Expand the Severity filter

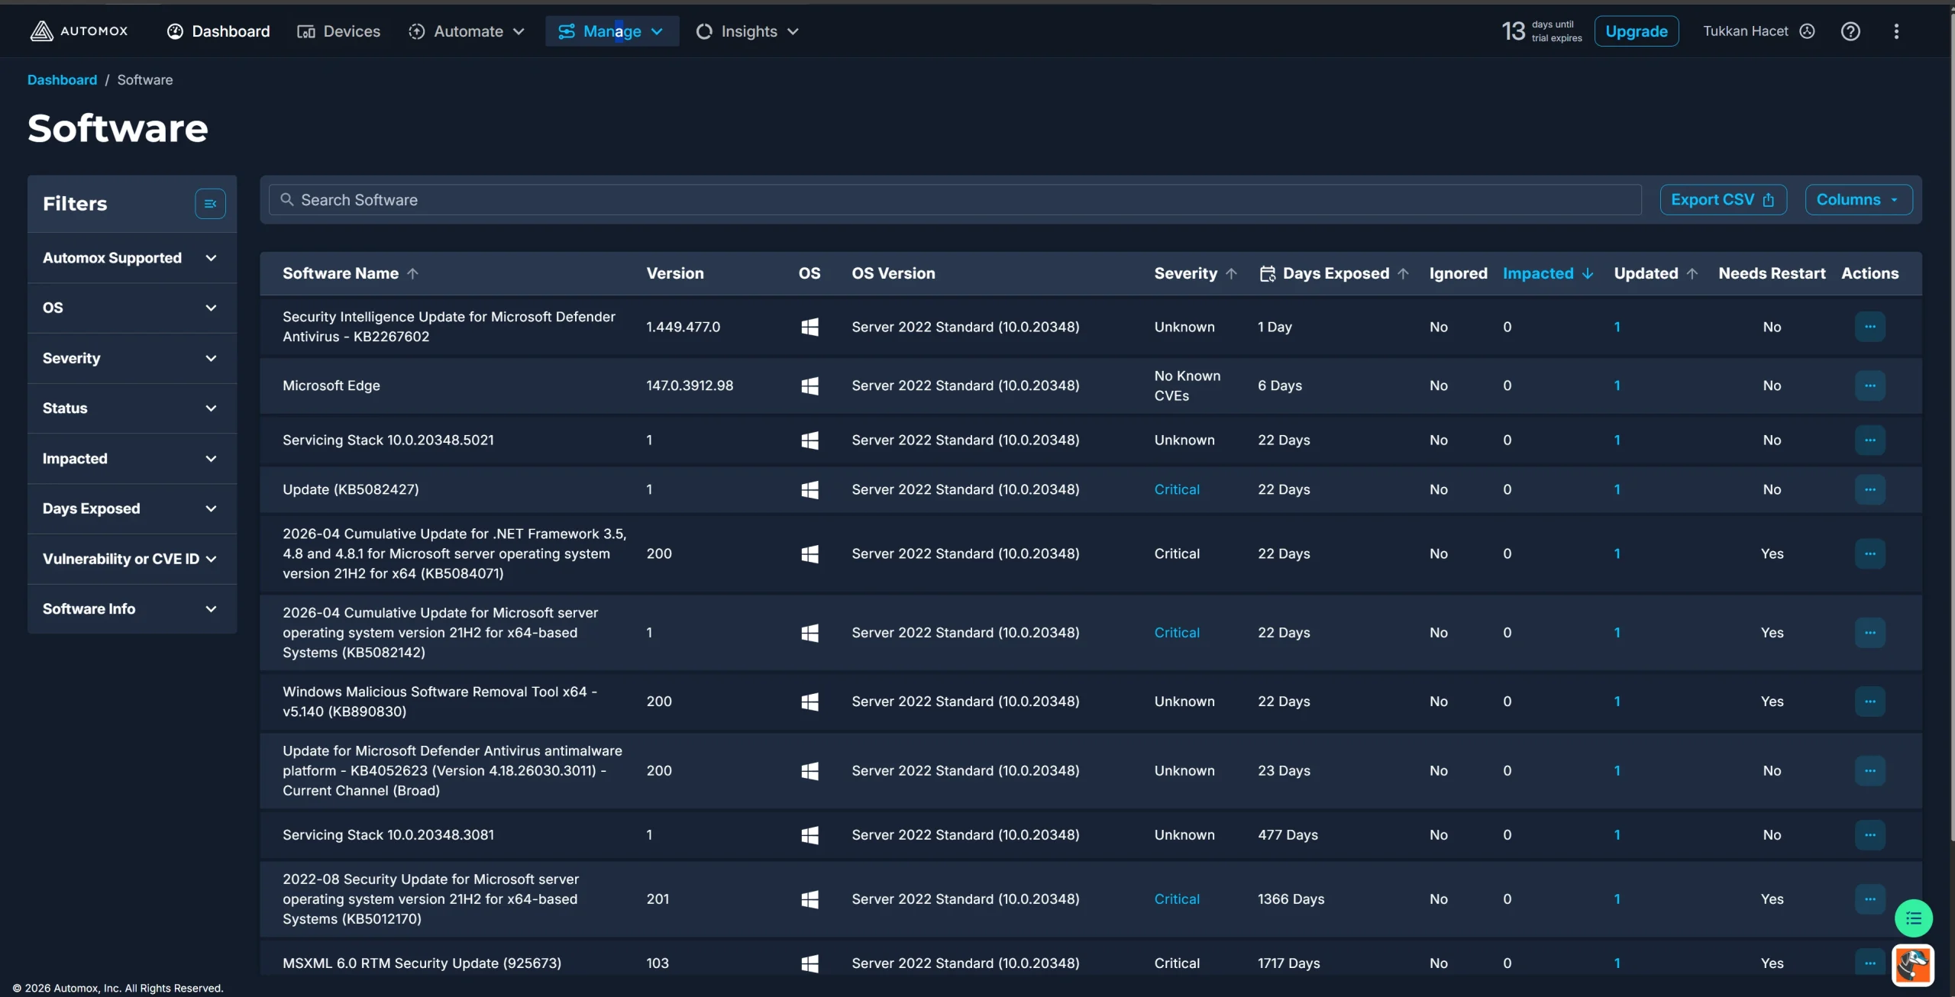click(x=132, y=358)
